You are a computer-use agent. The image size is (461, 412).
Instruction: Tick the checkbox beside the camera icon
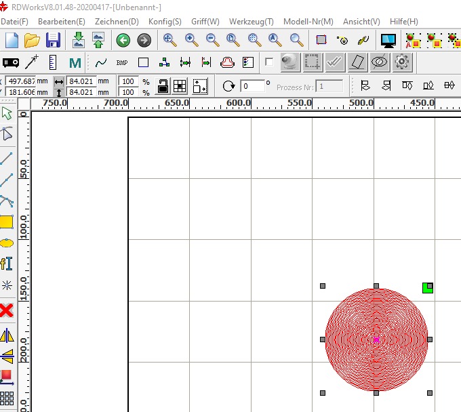pyautogui.click(x=269, y=62)
